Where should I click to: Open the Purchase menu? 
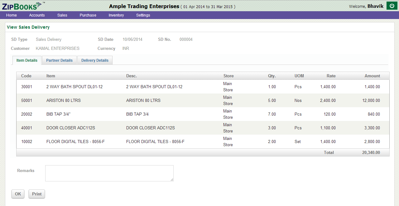pos(88,15)
